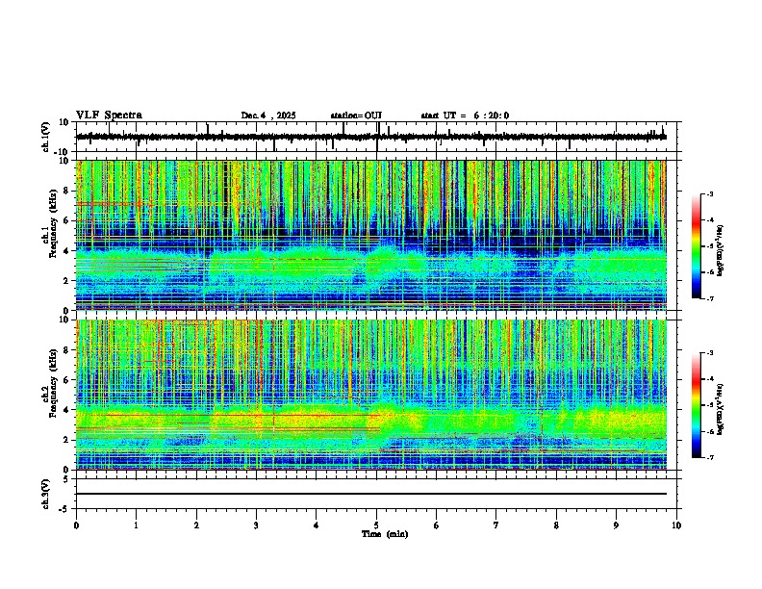Click the ch.1 voltage waveform trace

point(371,137)
